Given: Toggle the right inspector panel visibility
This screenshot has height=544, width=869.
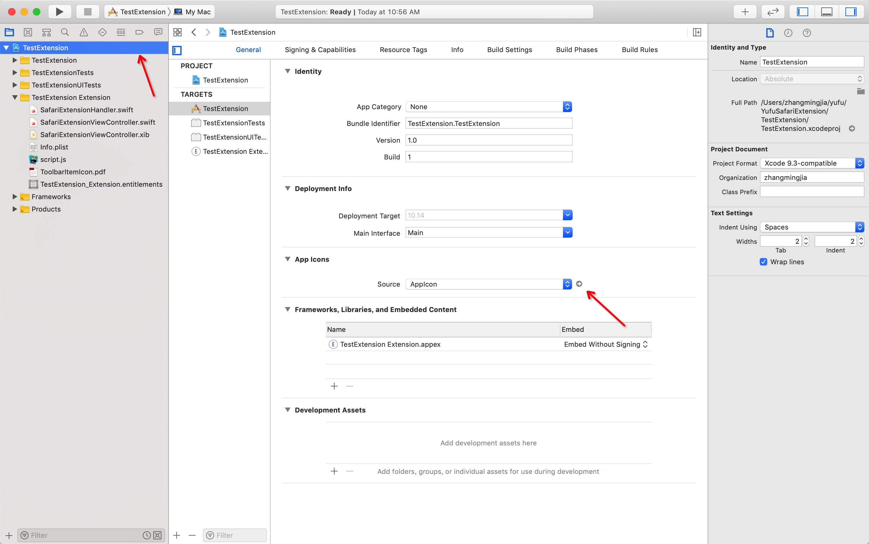Looking at the screenshot, I should pos(851,12).
